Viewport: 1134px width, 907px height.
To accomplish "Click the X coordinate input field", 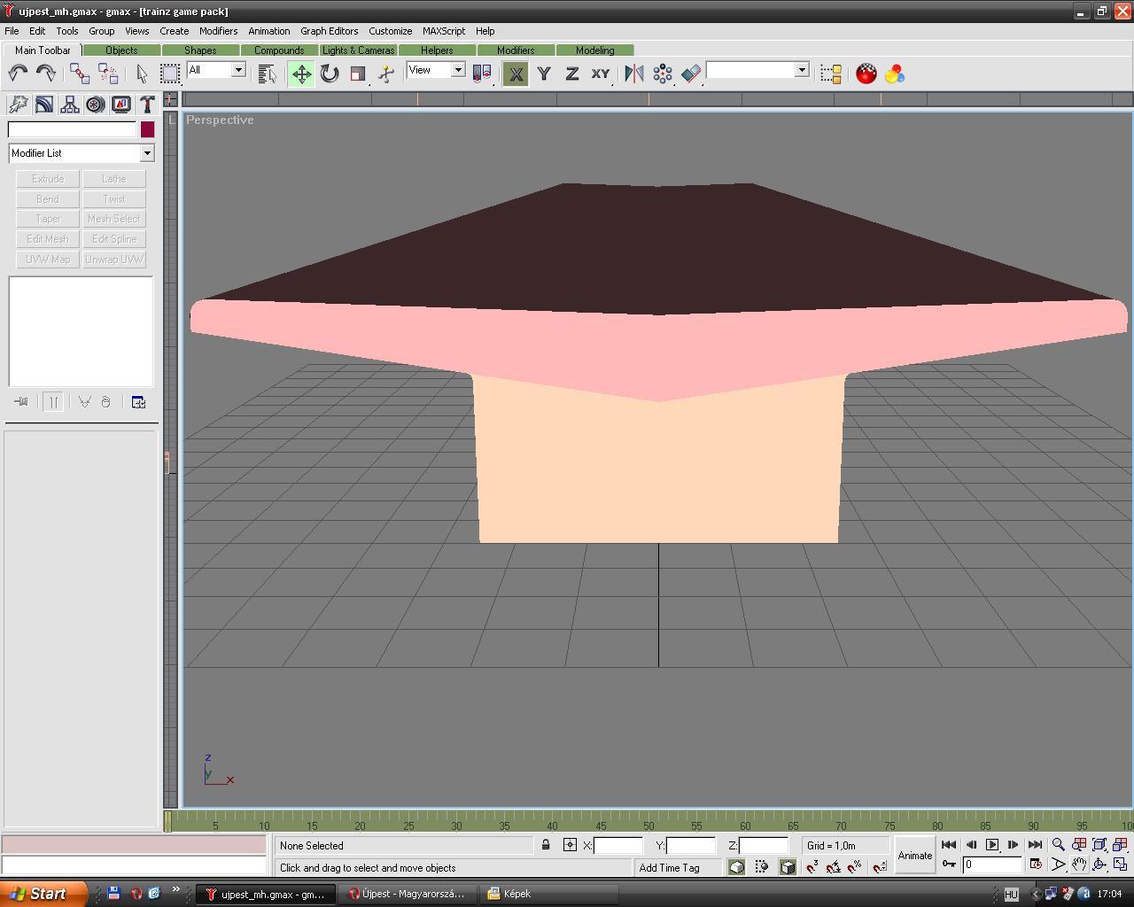I will coord(617,846).
